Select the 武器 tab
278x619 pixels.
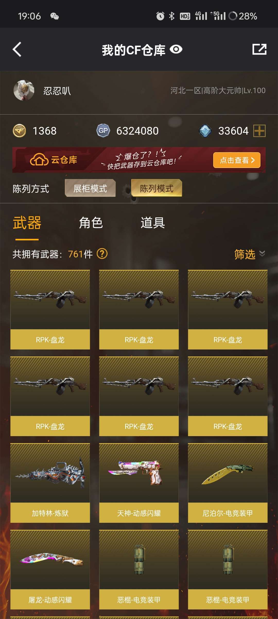pyautogui.click(x=27, y=223)
